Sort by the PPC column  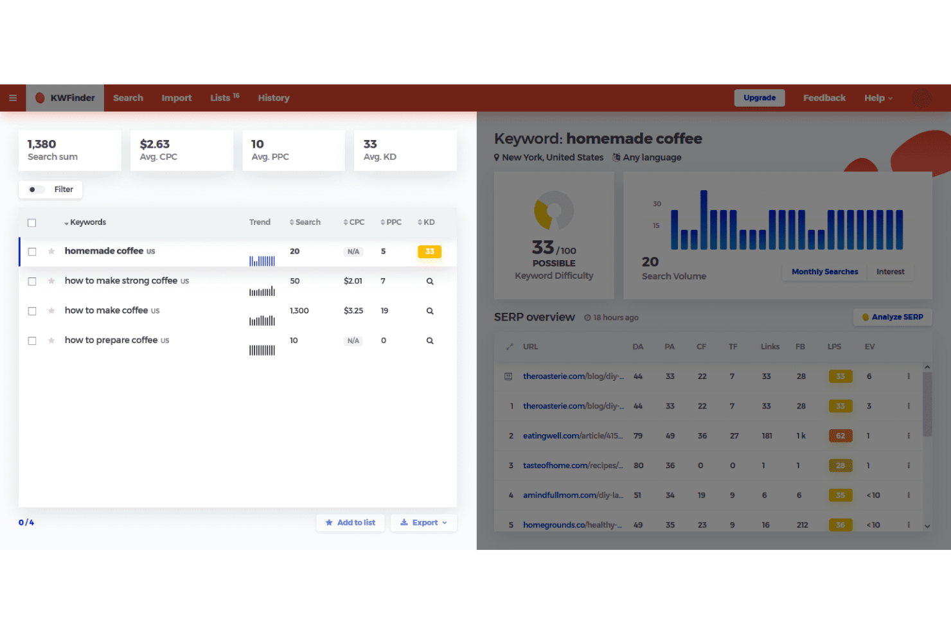point(391,222)
